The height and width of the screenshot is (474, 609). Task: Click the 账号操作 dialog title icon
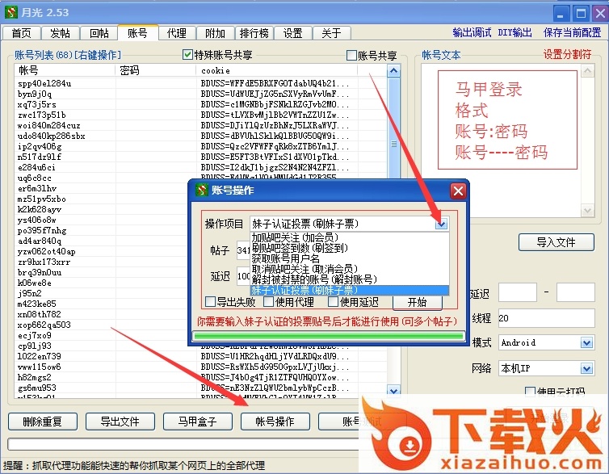[x=199, y=191]
